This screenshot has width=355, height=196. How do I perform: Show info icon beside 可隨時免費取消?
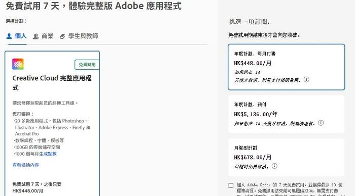[274, 166]
